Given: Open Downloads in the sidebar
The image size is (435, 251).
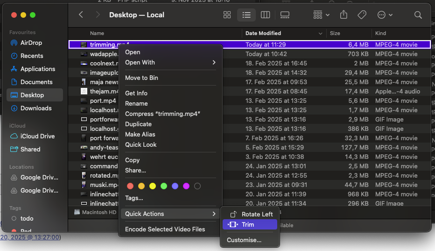Looking at the screenshot, I should [x=36, y=108].
